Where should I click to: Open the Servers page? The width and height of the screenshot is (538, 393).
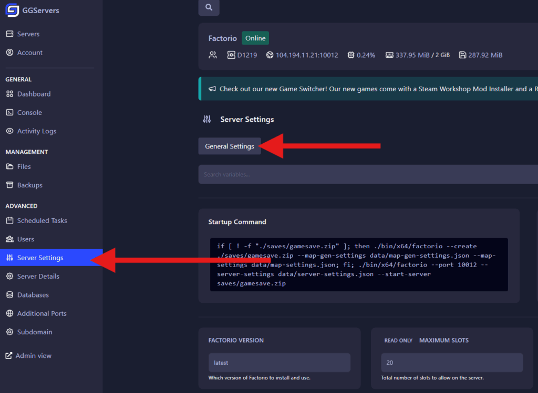pos(28,34)
